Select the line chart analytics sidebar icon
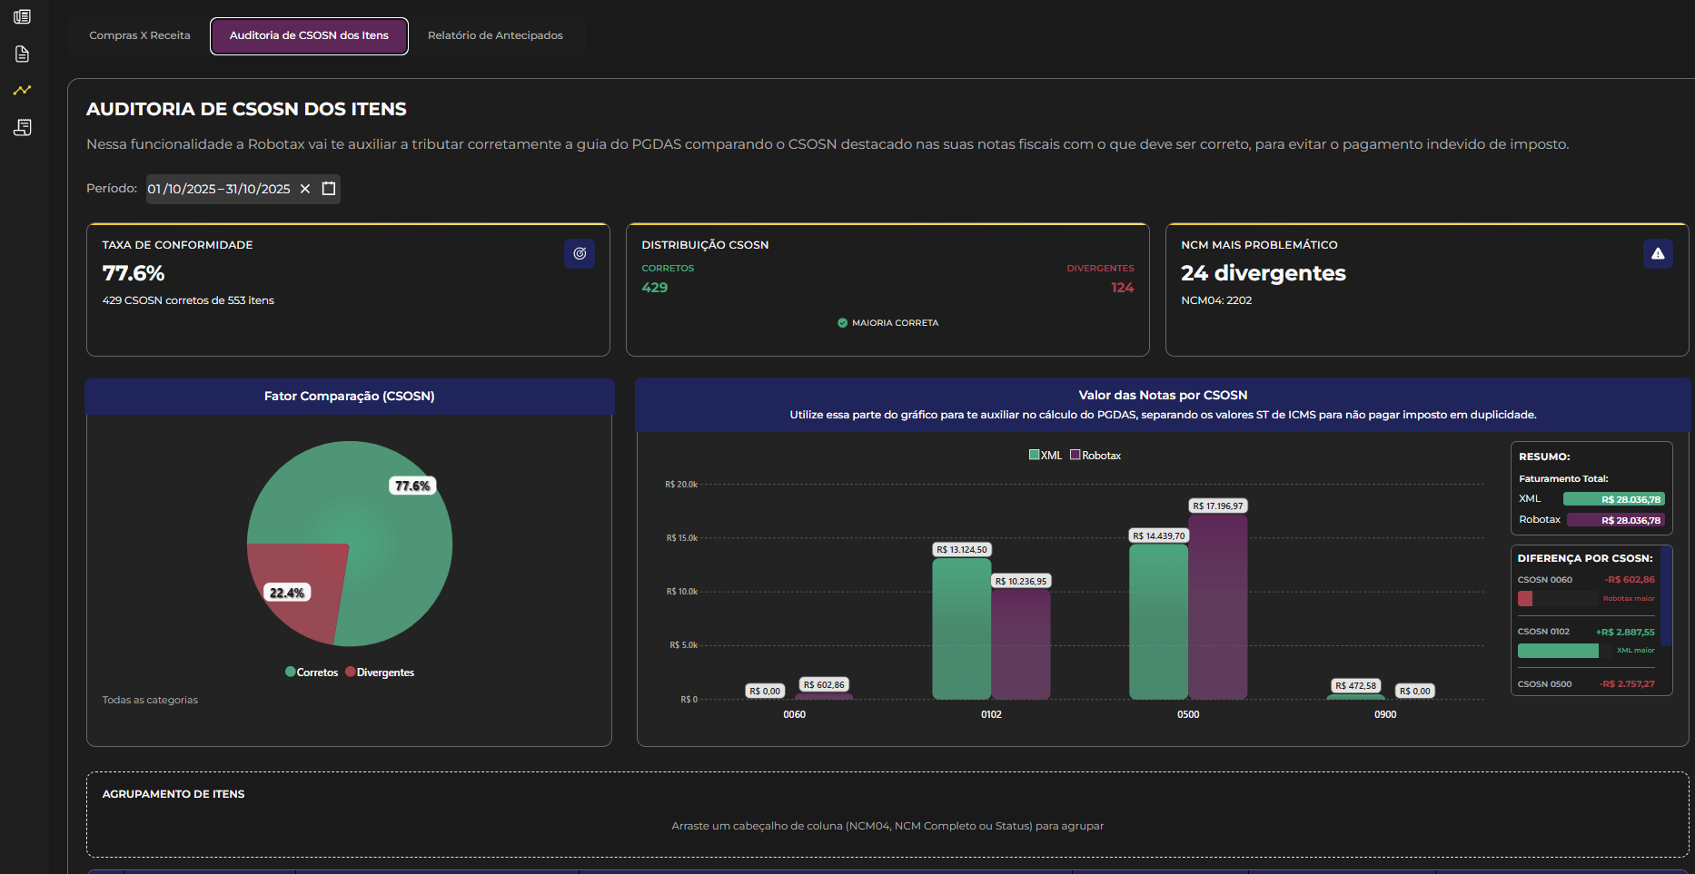The height and width of the screenshot is (874, 1695). click(x=23, y=91)
